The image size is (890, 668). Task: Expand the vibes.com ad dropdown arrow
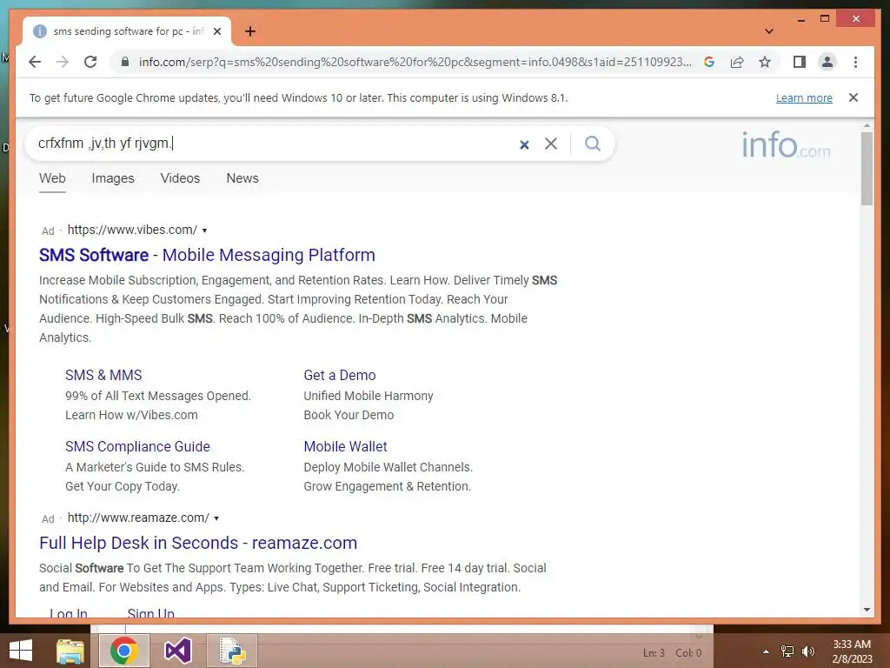204,230
